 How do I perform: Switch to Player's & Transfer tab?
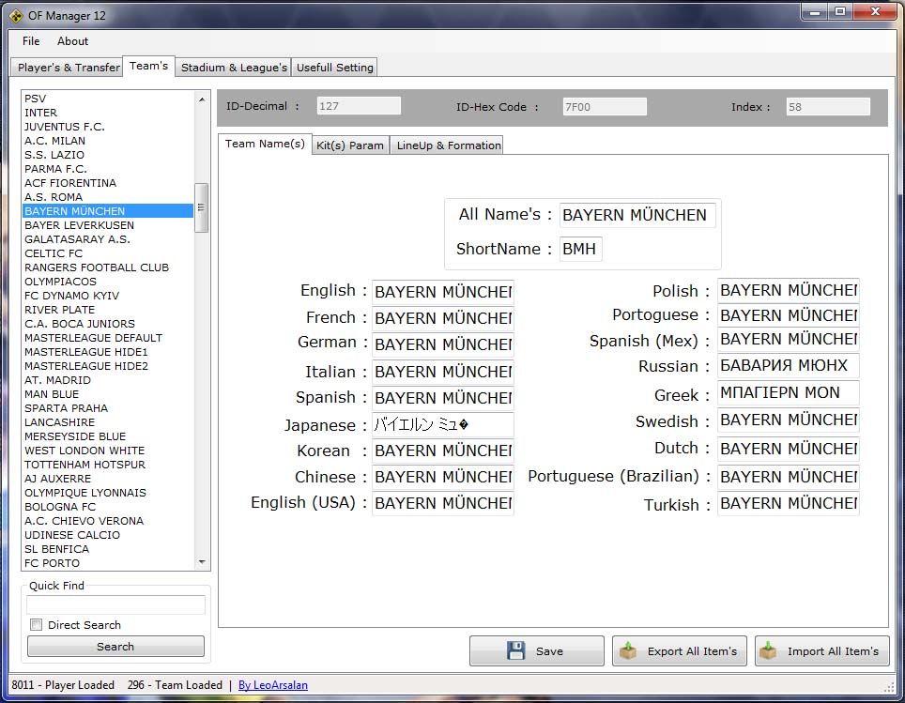[x=69, y=68]
